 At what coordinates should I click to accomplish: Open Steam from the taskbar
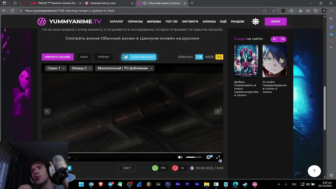(x=245, y=184)
